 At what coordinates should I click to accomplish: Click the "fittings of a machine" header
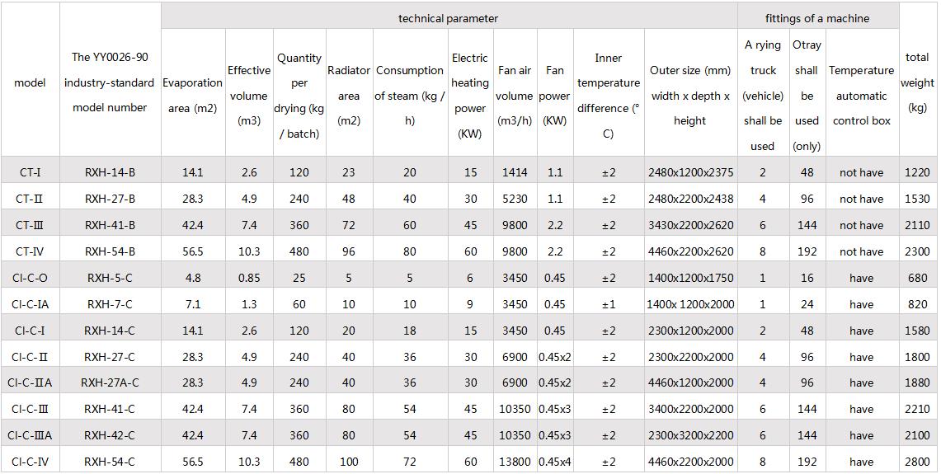(816, 18)
